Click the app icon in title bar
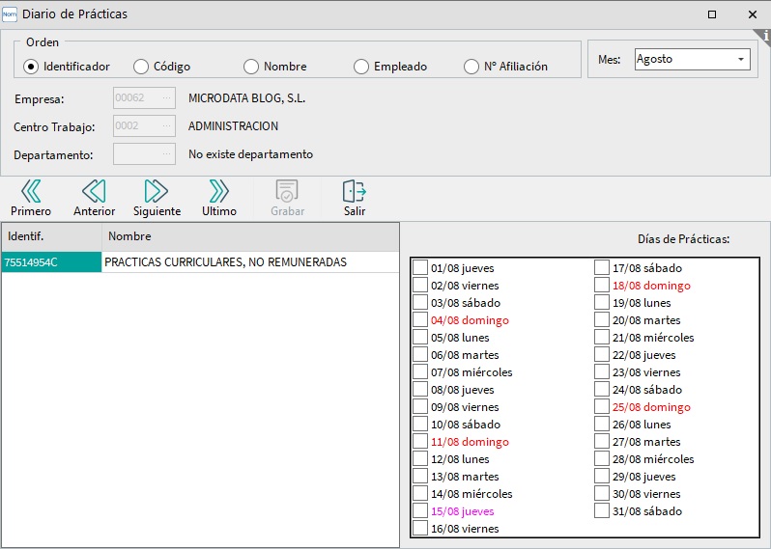The image size is (771, 549). coord(11,14)
